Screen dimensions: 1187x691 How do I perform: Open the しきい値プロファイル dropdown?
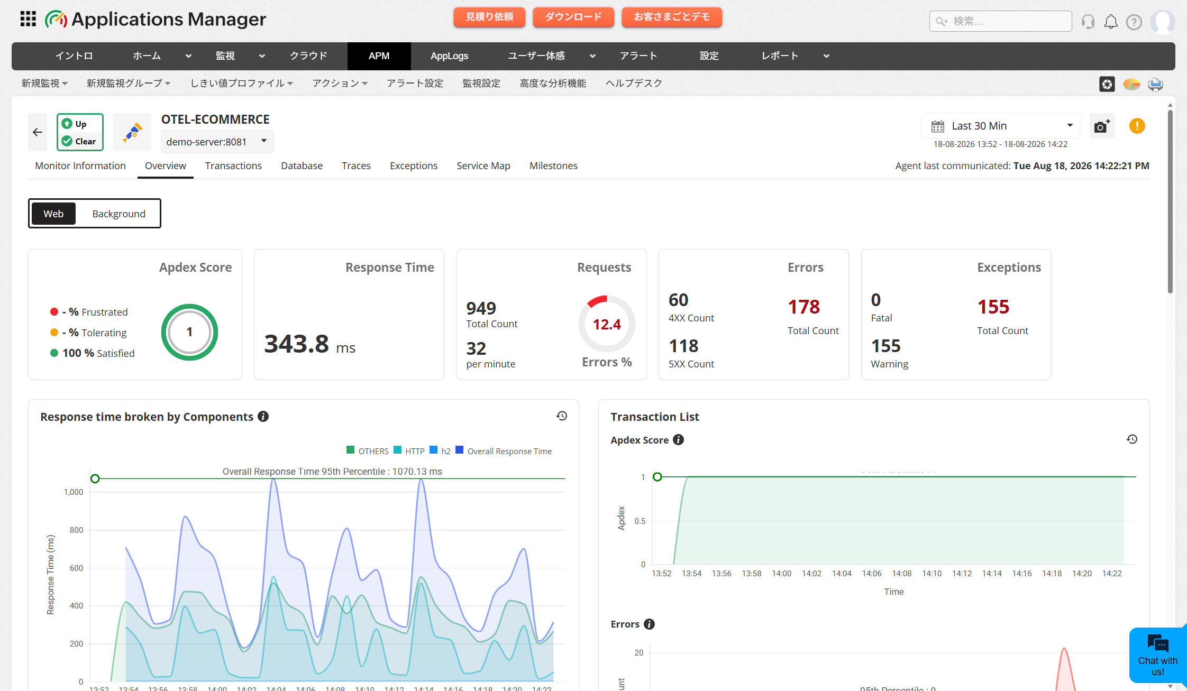(x=242, y=84)
